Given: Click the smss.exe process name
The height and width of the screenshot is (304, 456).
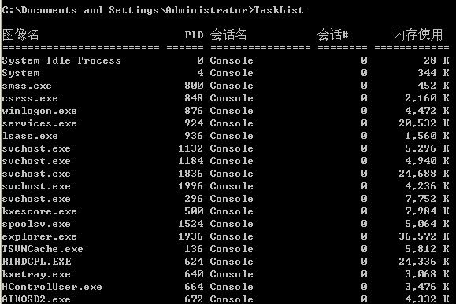Looking at the screenshot, I should [x=27, y=86].
